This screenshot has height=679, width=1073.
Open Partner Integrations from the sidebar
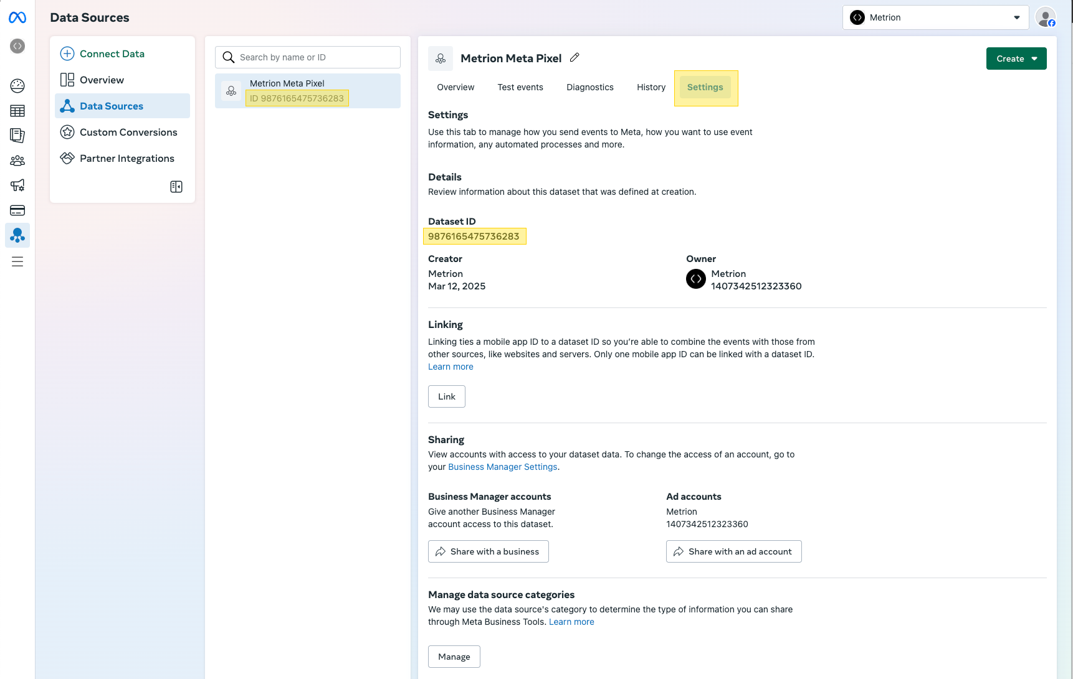(122, 158)
